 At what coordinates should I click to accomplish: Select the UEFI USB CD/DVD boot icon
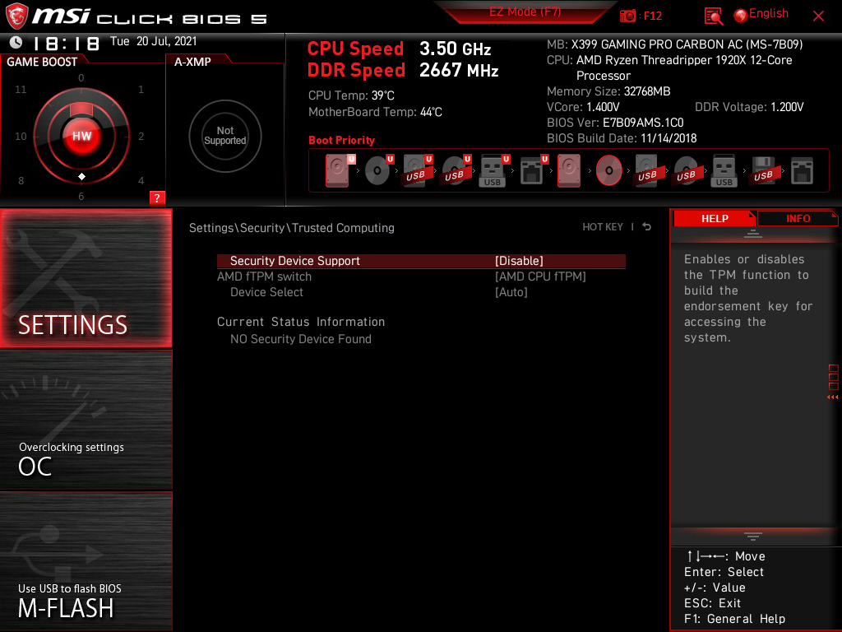(455, 170)
